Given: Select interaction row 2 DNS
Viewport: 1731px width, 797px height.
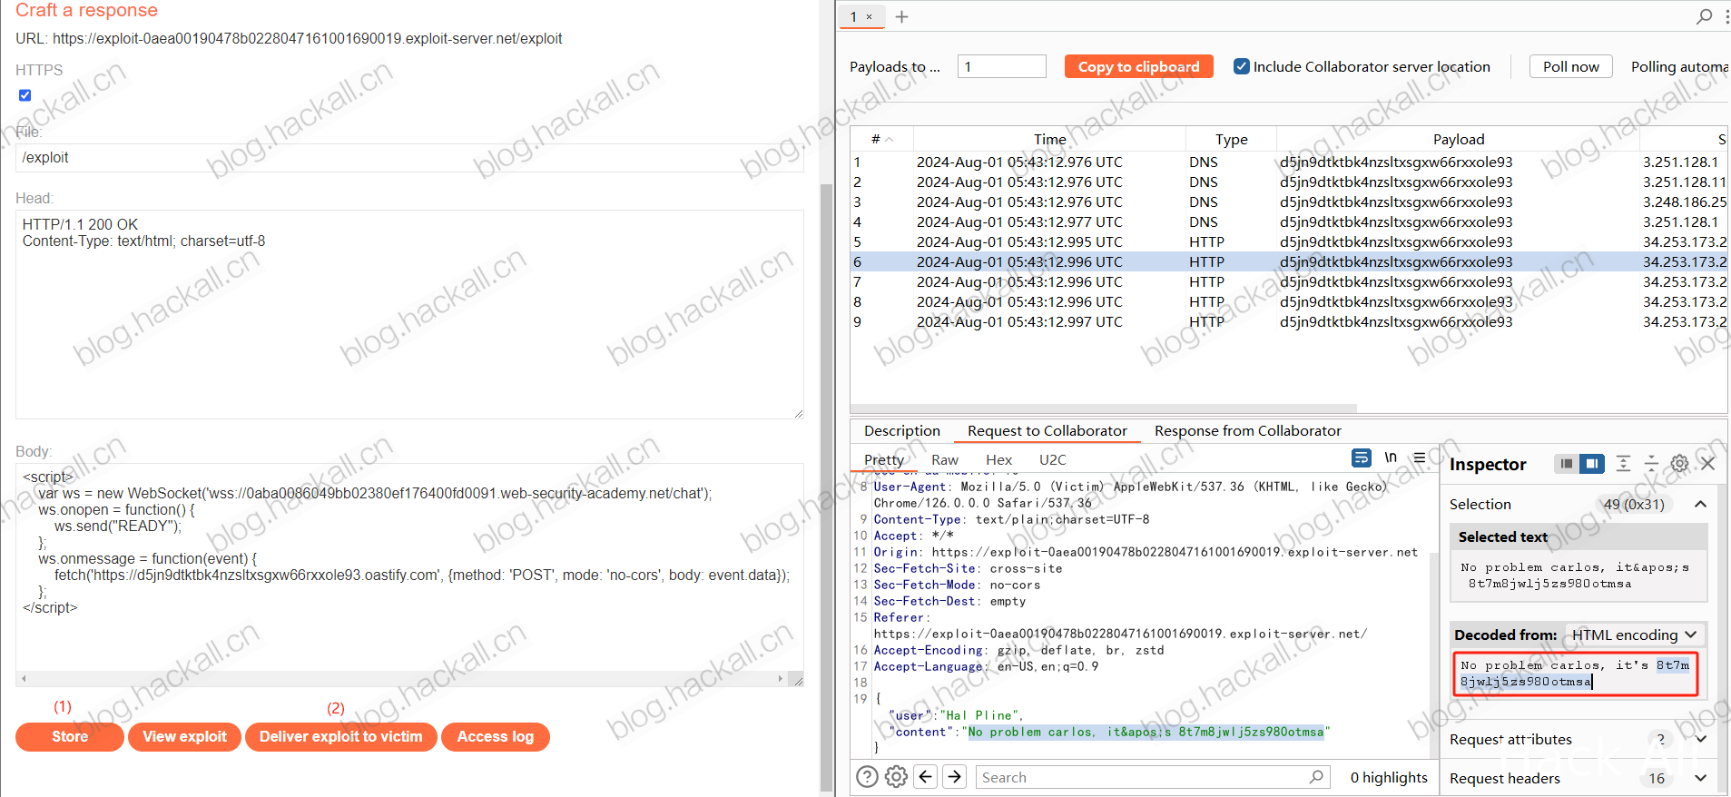Looking at the screenshot, I should pyautogui.click(x=1289, y=182).
